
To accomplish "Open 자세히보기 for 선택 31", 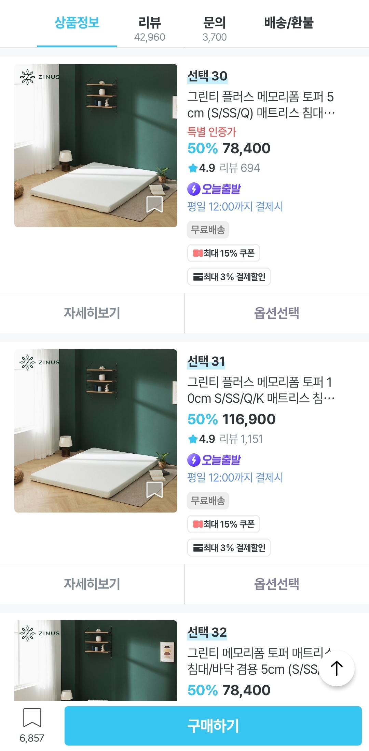I will pyautogui.click(x=92, y=584).
